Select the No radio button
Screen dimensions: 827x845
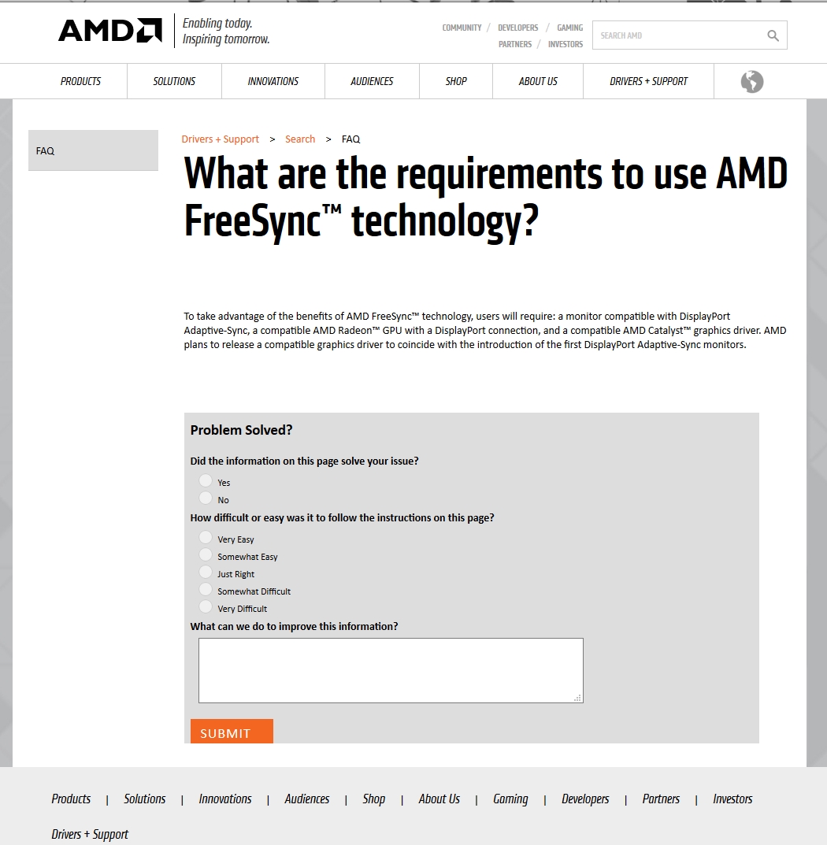[x=206, y=498]
